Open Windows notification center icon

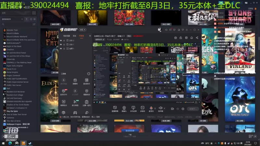click(x=255, y=143)
